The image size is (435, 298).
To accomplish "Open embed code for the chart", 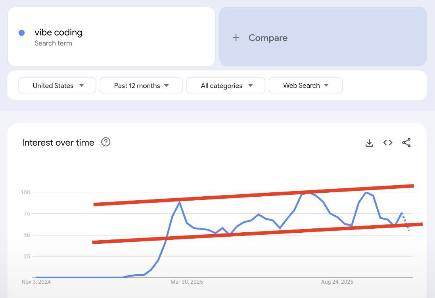I will click(388, 142).
